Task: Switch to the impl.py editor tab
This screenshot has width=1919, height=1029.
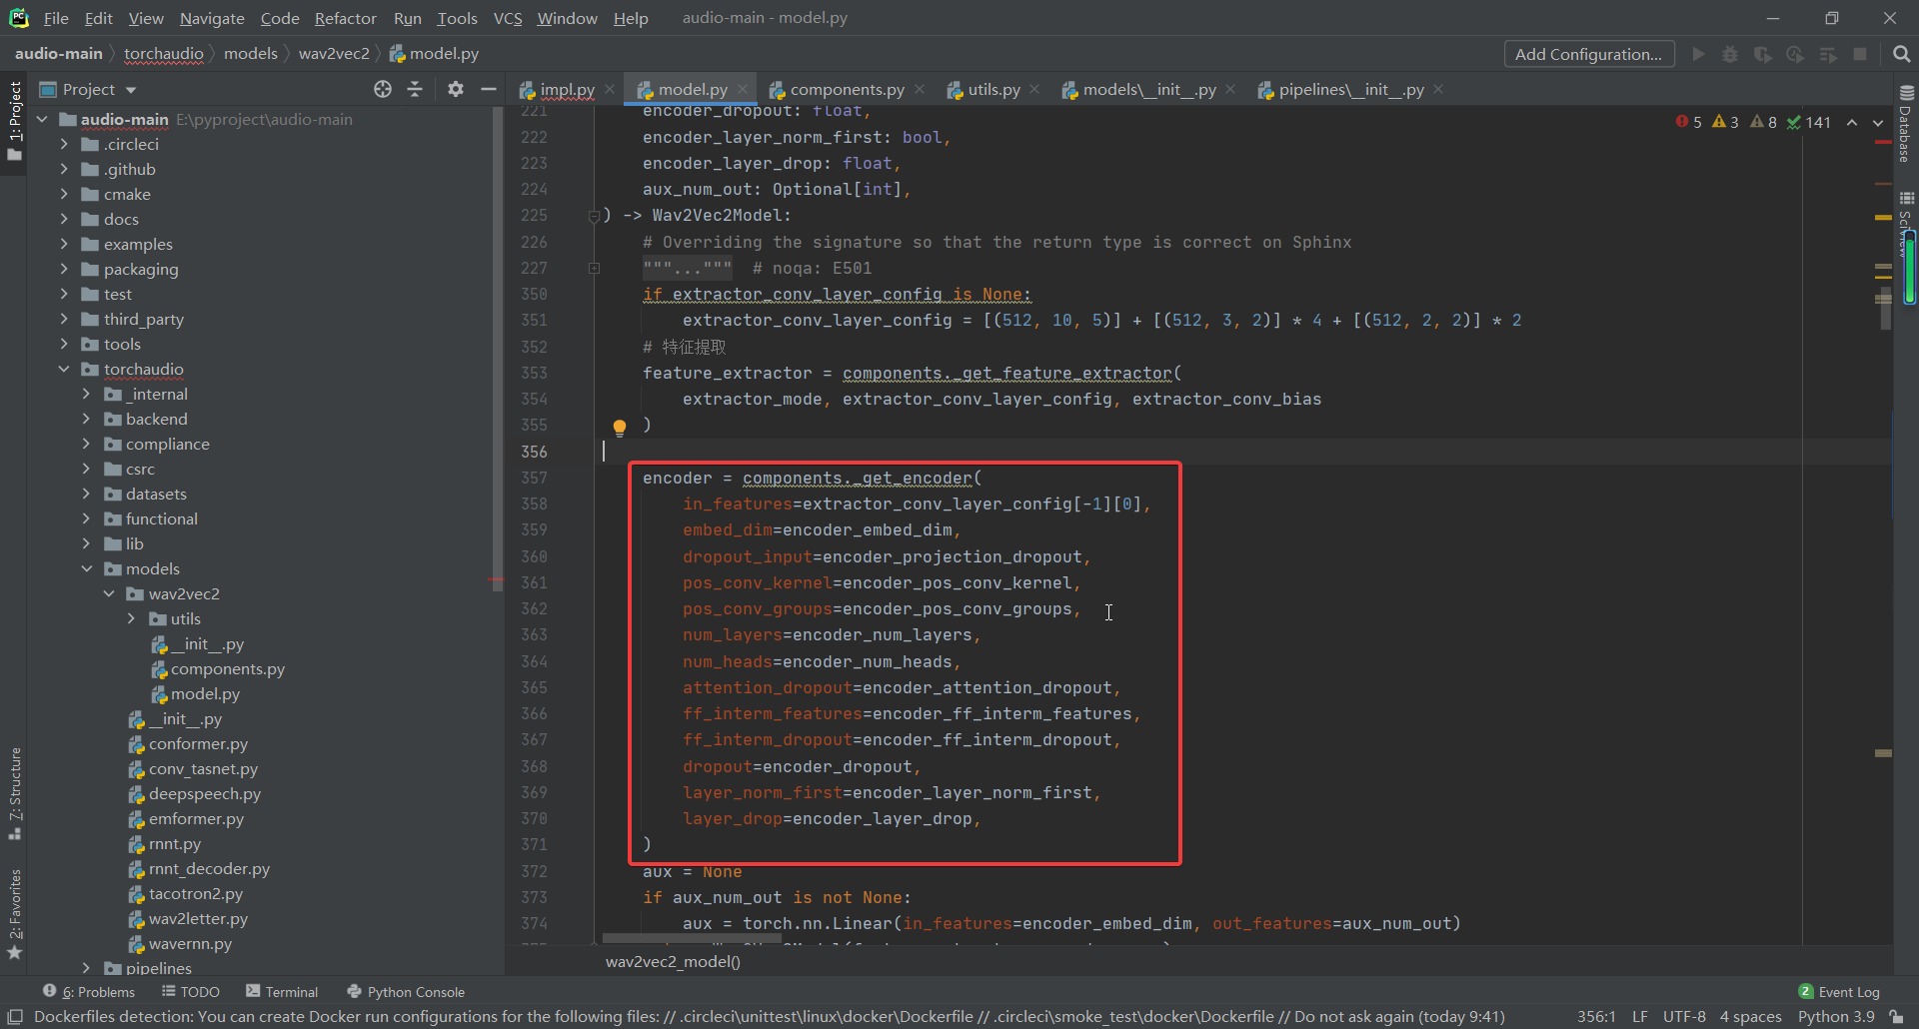Action: pos(567,89)
